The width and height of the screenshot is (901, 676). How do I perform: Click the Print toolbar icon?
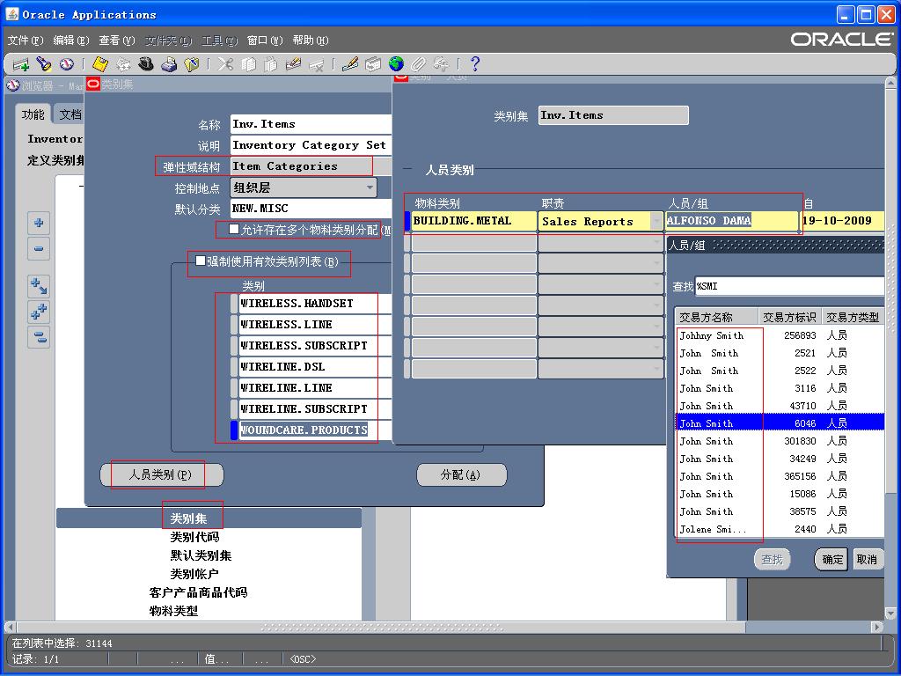click(x=169, y=63)
